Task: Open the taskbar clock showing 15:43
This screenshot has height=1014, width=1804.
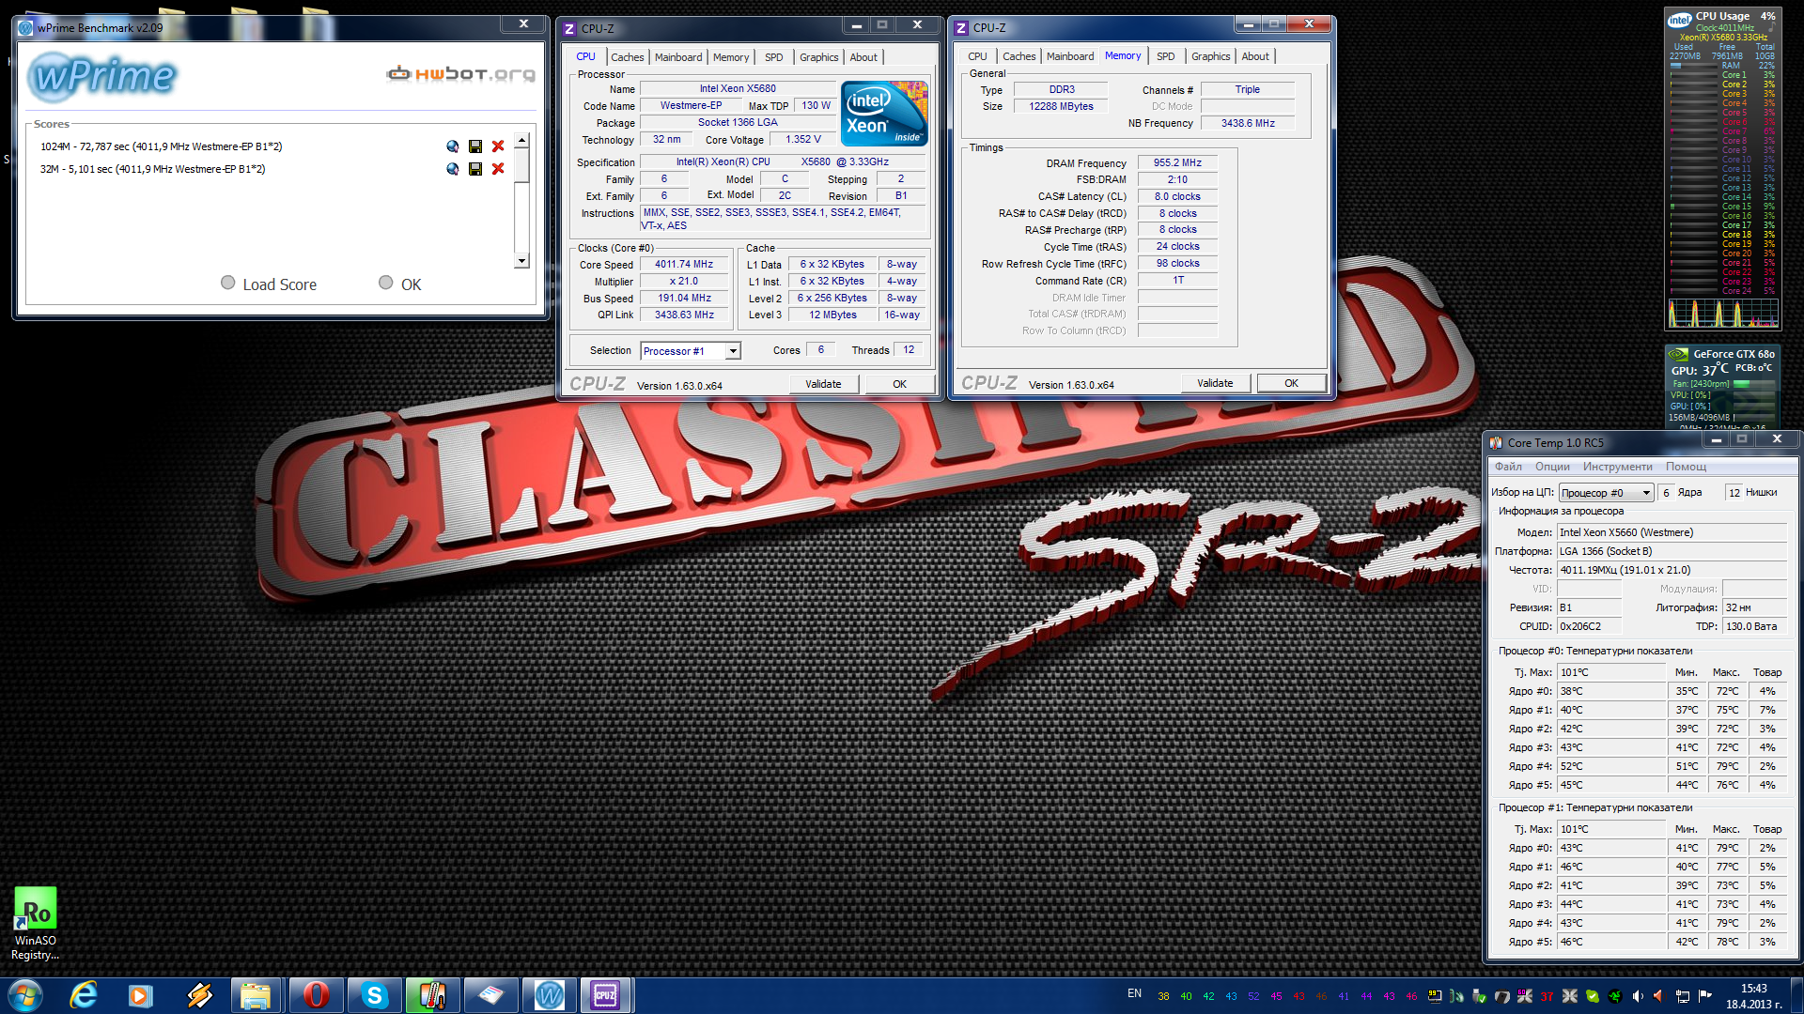Action: pos(1754,996)
